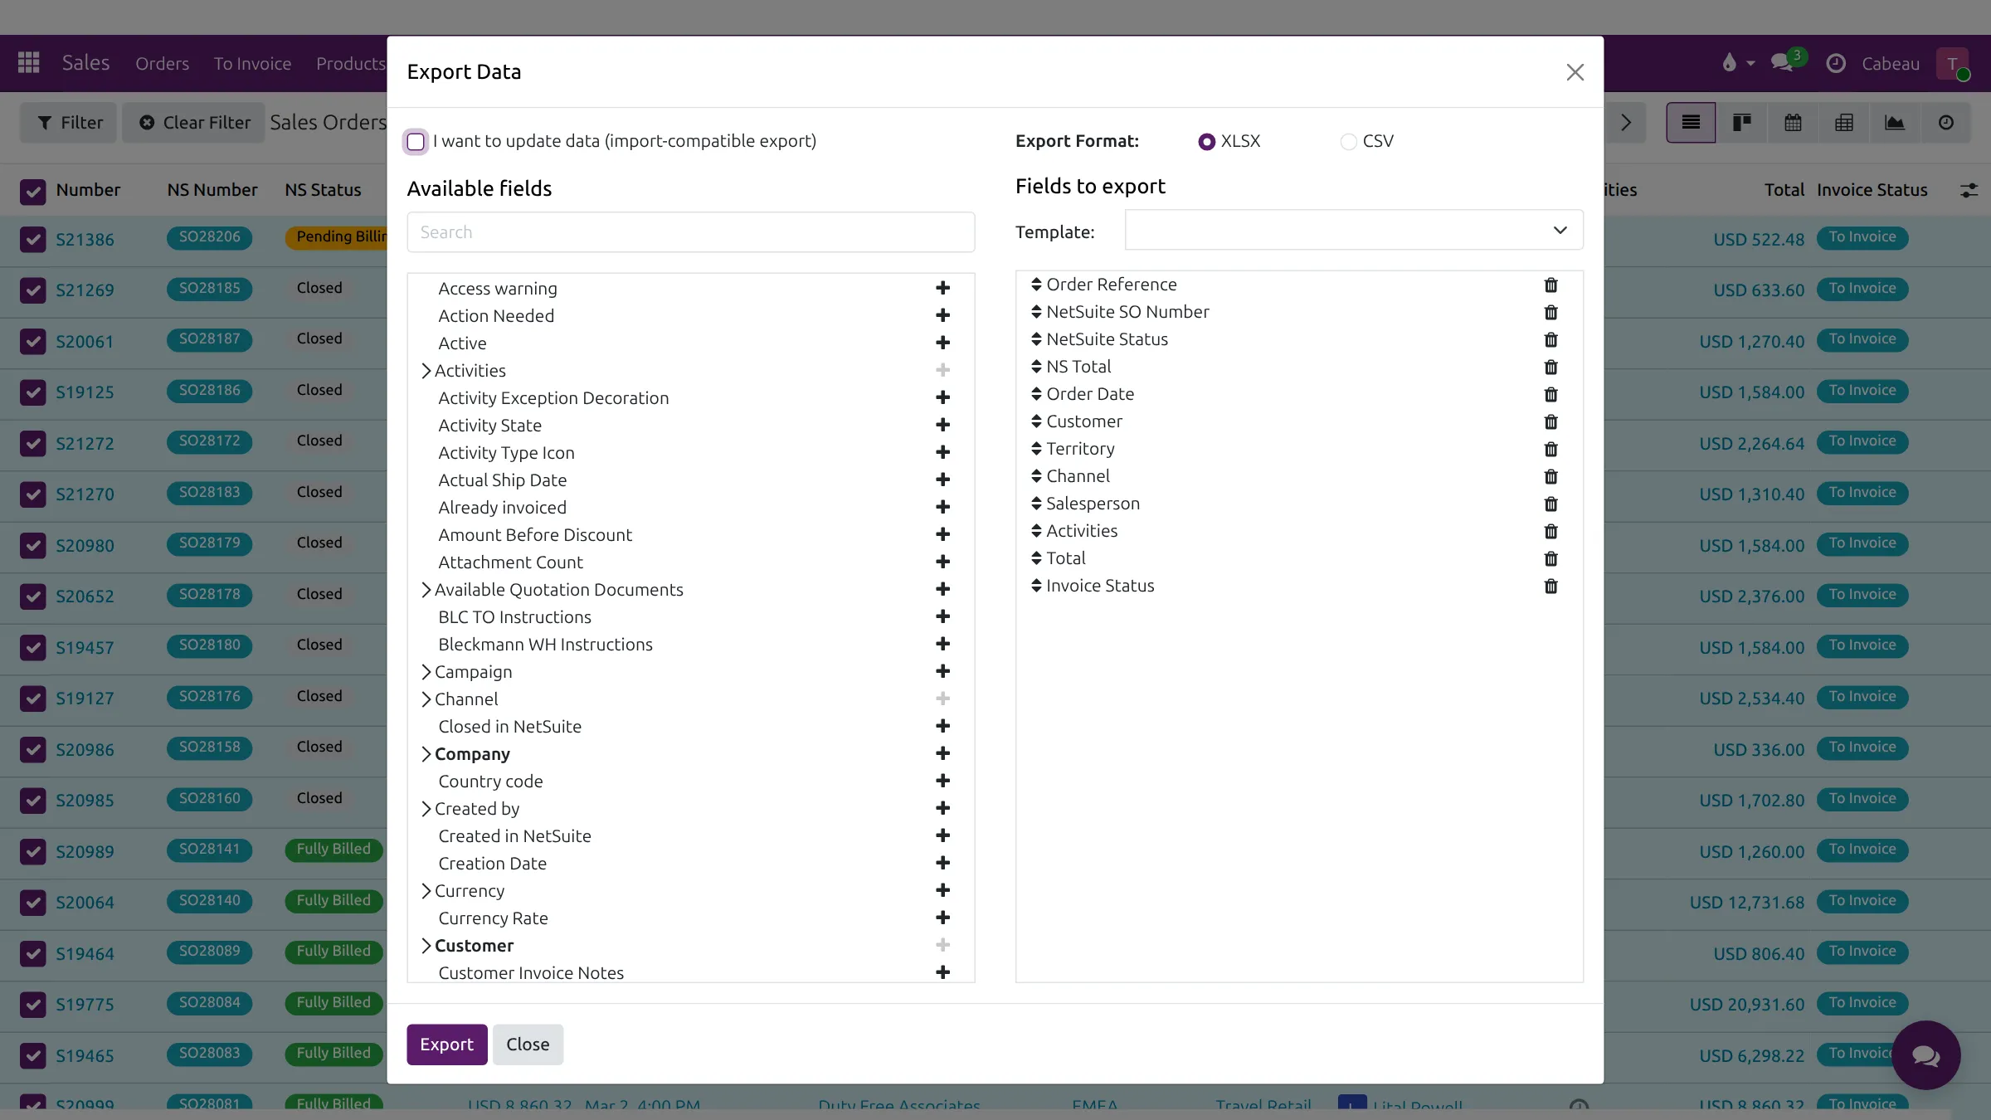
Task: Expand the Activities field group
Action: point(426,370)
